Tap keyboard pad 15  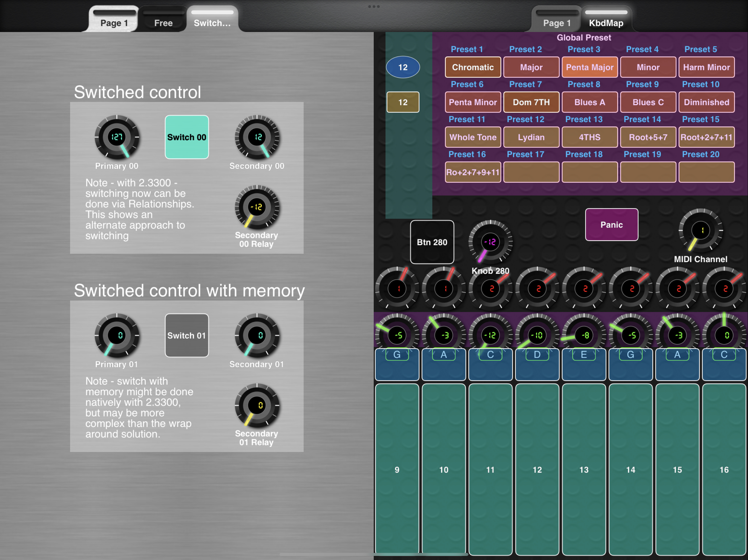(677, 469)
